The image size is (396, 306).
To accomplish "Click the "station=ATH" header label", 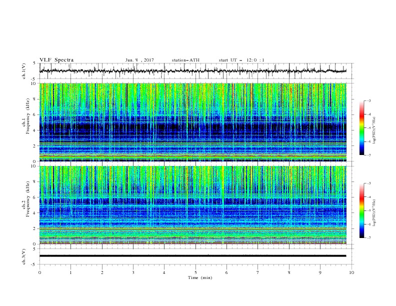I will pos(185,60).
